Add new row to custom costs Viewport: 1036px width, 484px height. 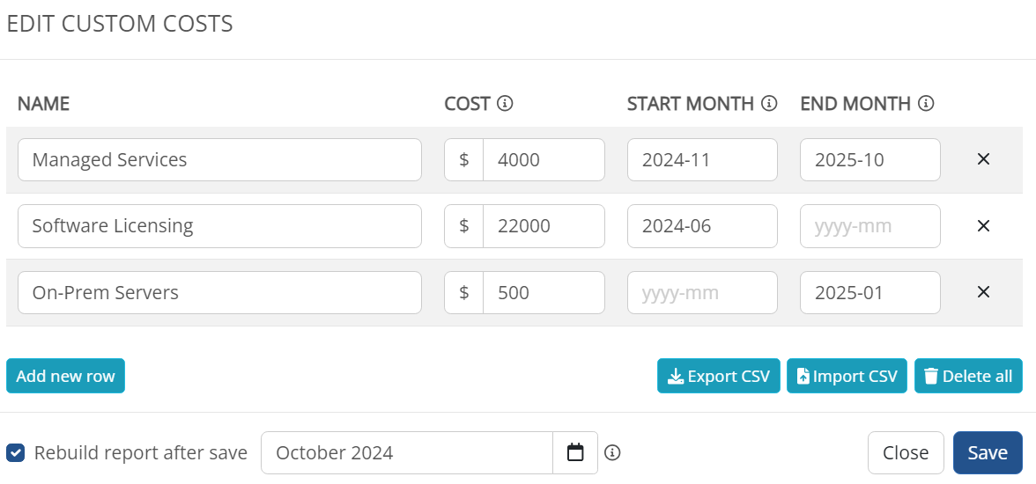pos(65,376)
